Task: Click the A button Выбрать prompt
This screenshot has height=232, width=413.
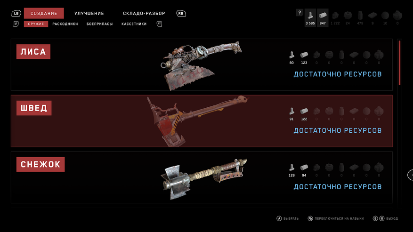Action: pos(288,218)
